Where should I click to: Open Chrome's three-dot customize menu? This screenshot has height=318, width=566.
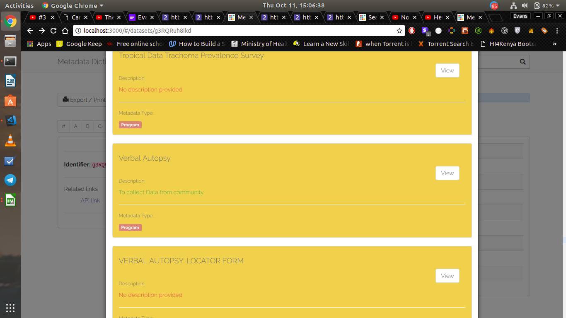[558, 31]
